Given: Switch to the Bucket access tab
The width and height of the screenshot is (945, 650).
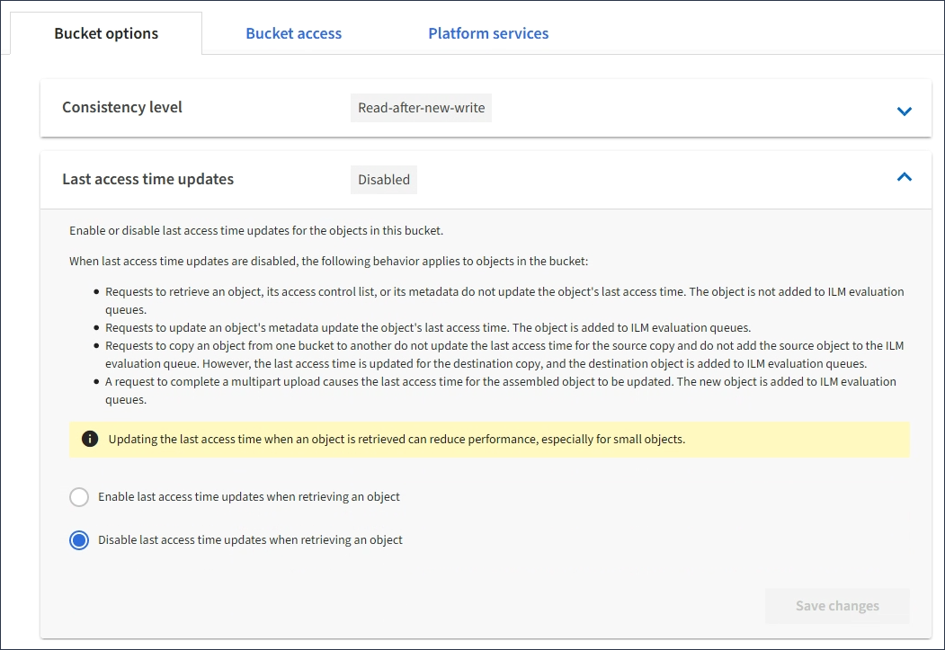Looking at the screenshot, I should coord(293,33).
